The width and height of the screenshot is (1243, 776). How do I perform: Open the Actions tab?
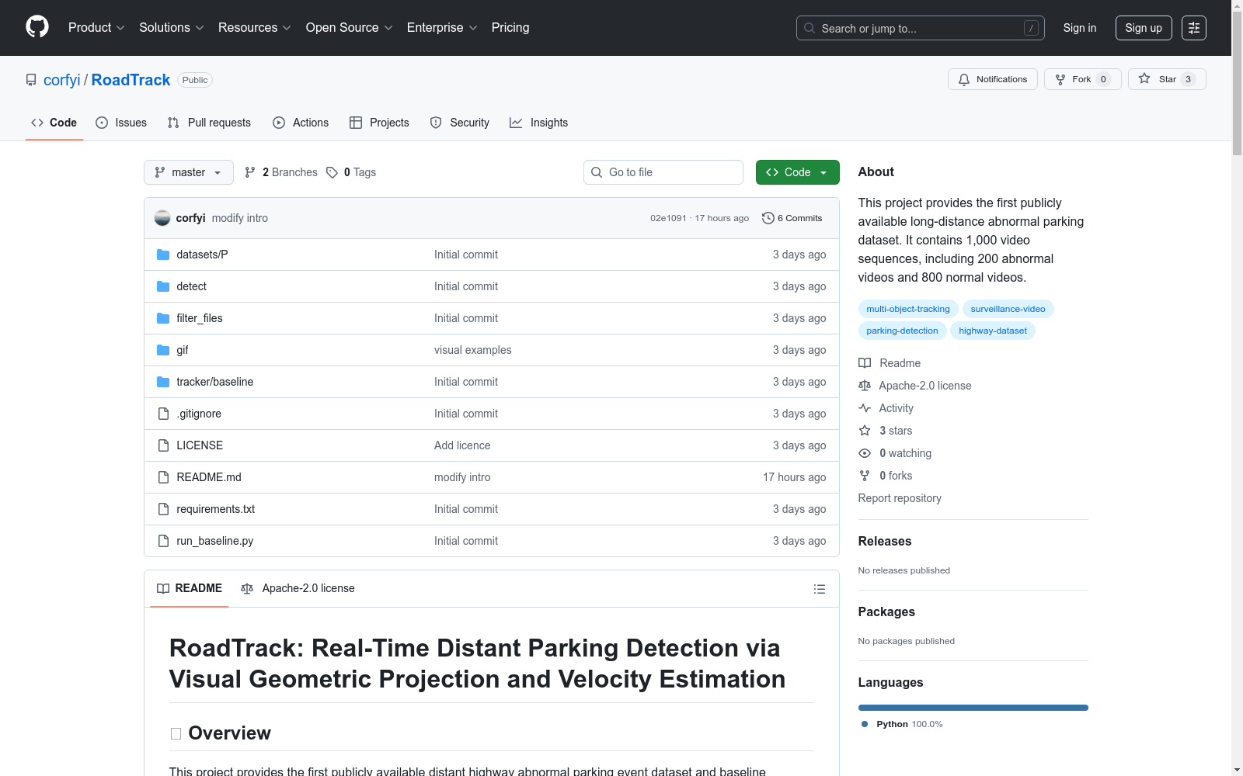(301, 123)
